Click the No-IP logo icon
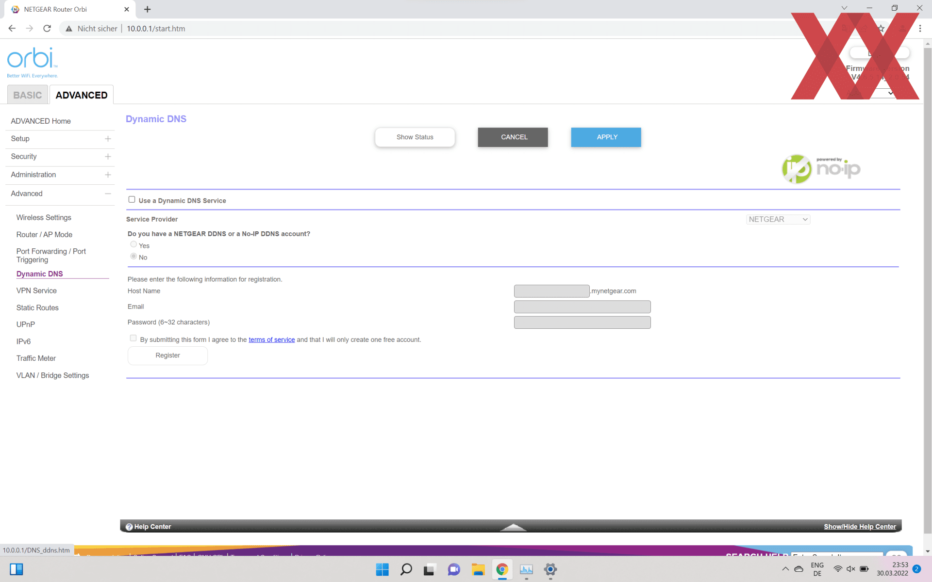Image resolution: width=932 pixels, height=582 pixels. (797, 169)
